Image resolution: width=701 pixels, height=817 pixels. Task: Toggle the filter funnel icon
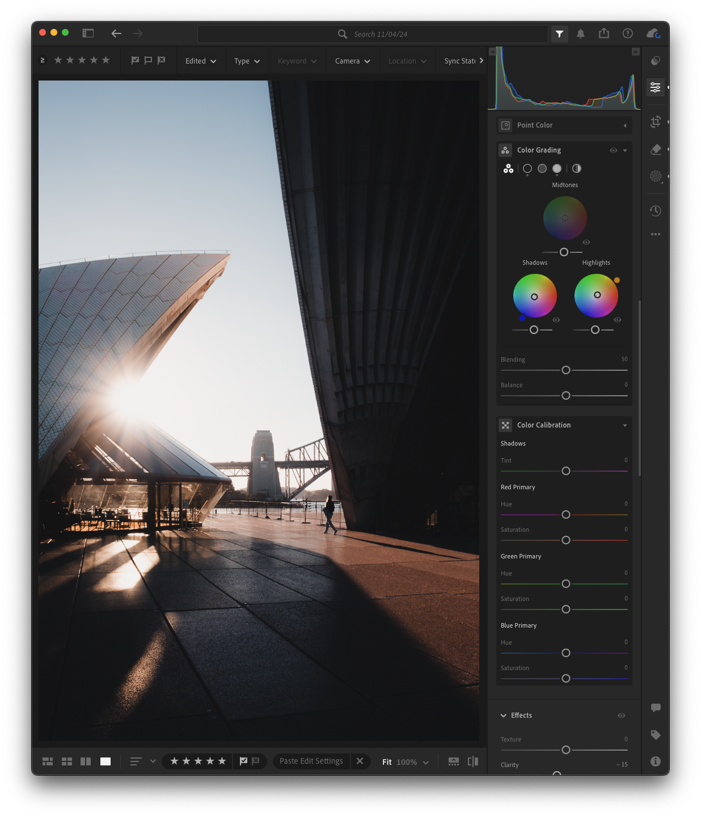point(560,34)
